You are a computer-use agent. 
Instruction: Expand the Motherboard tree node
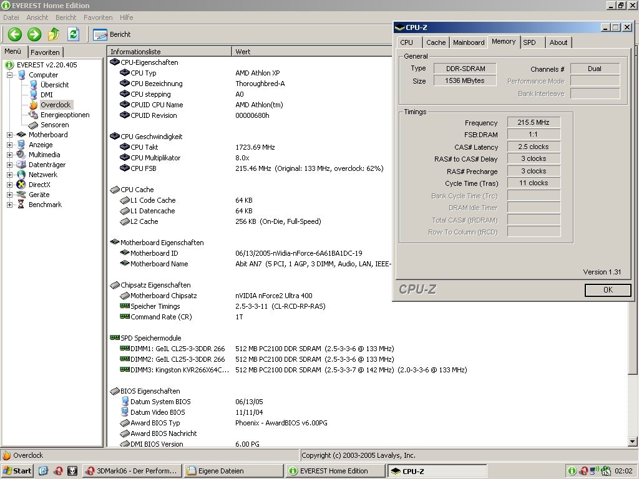coord(9,135)
